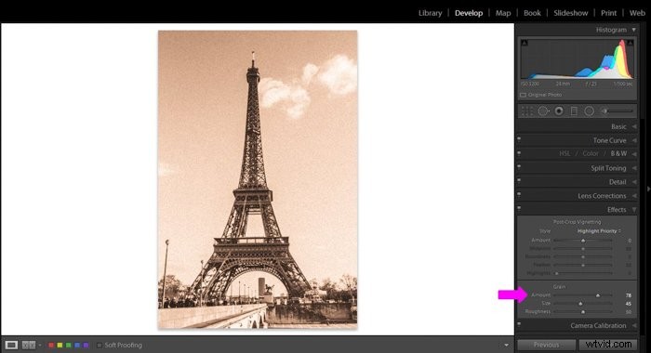Switch to the Book module

pyautogui.click(x=532, y=13)
